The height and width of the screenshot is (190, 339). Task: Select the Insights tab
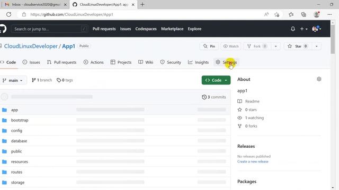pos(198,62)
